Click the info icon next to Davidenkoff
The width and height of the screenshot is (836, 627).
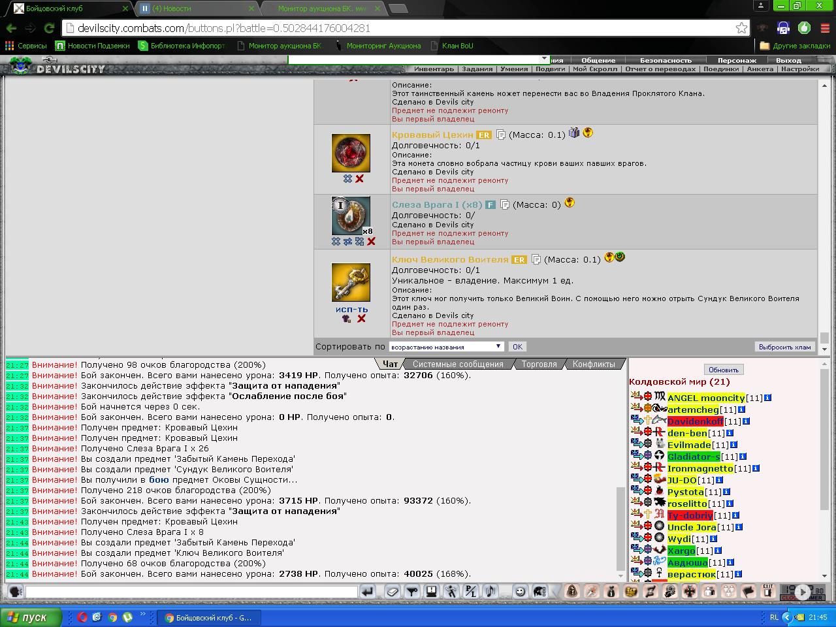[746, 421]
